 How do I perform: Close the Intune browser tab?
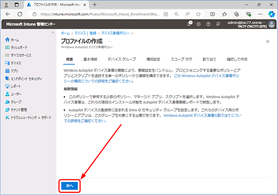[85, 5]
